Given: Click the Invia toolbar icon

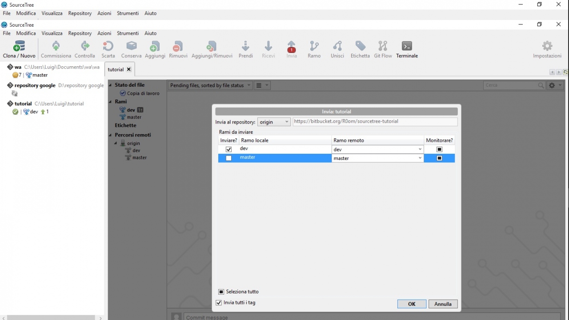Looking at the screenshot, I should 292,46.
